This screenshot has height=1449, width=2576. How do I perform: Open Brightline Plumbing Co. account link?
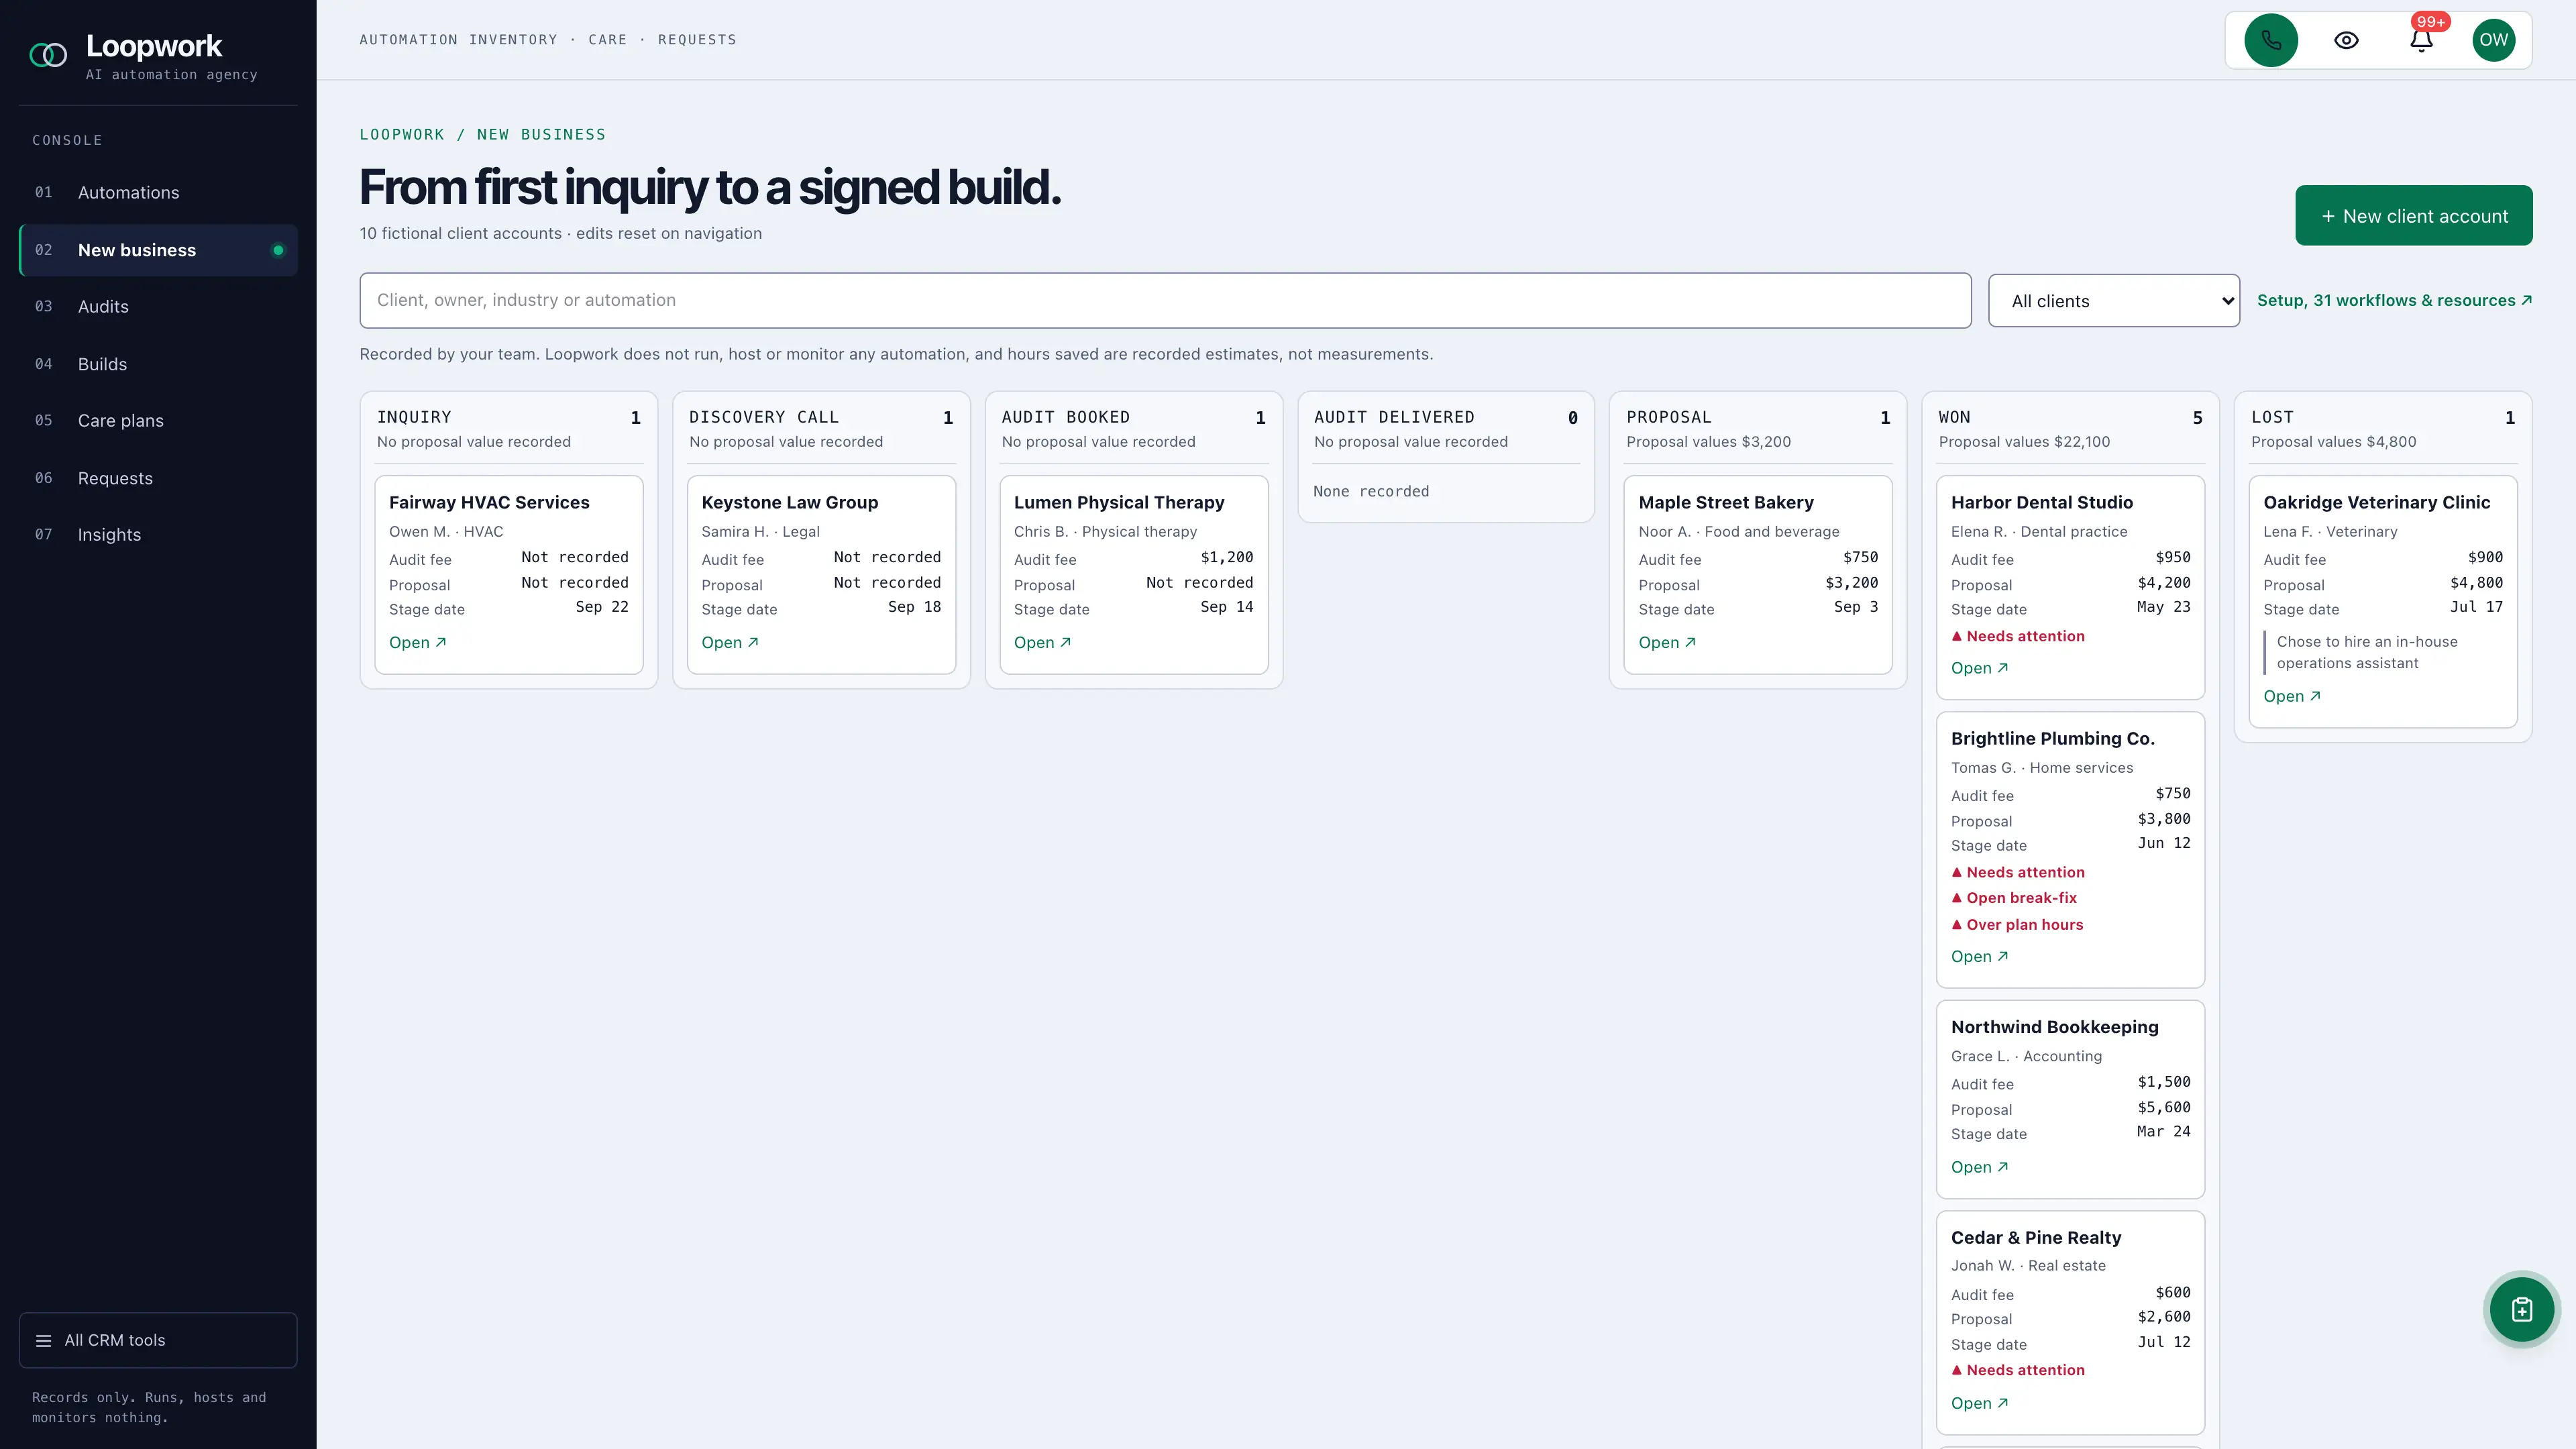1979,957
